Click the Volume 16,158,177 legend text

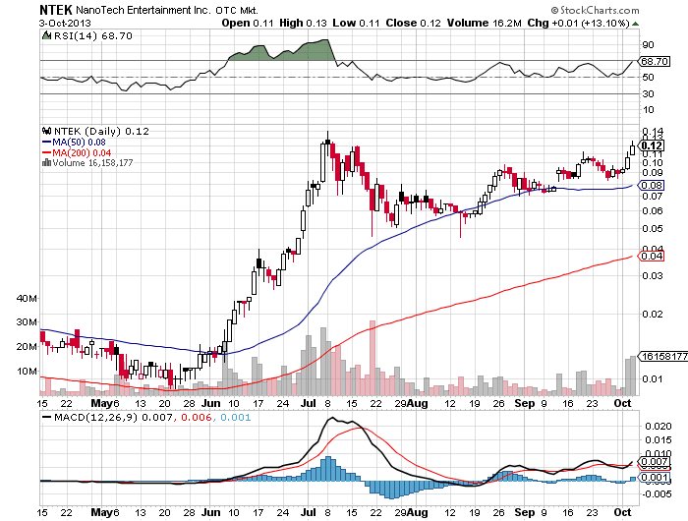(x=92, y=163)
